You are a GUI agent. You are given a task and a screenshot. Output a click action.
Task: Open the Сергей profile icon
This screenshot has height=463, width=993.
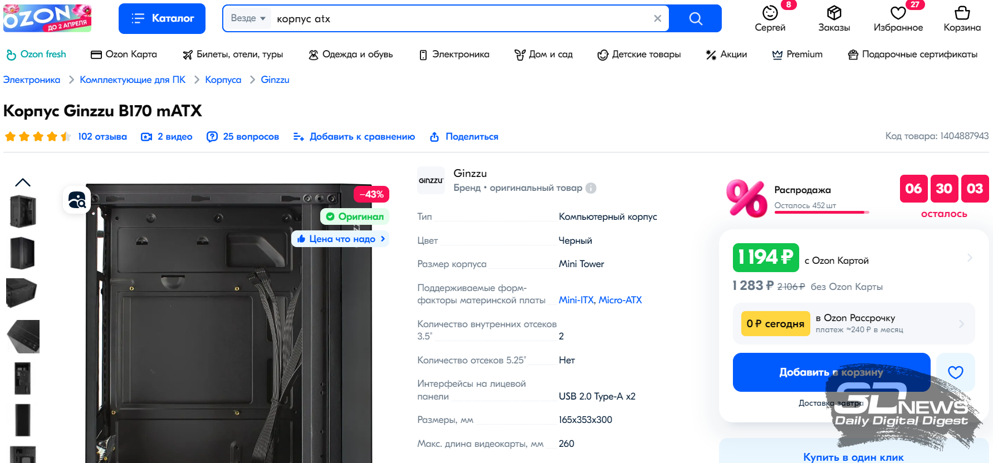click(x=770, y=18)
